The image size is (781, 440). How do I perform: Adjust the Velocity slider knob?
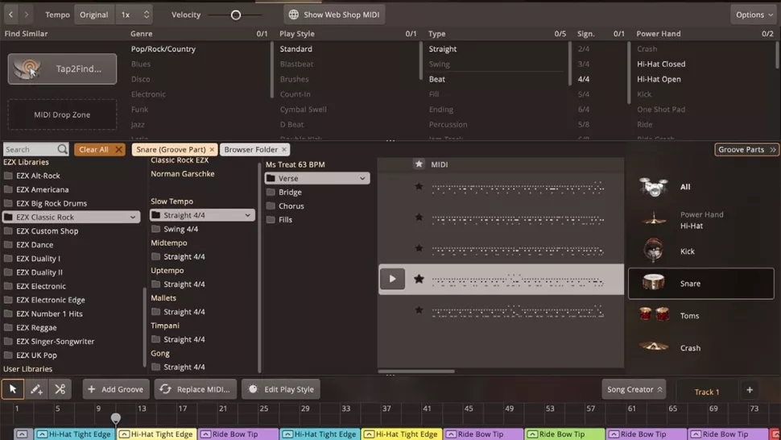pos(236,15)
